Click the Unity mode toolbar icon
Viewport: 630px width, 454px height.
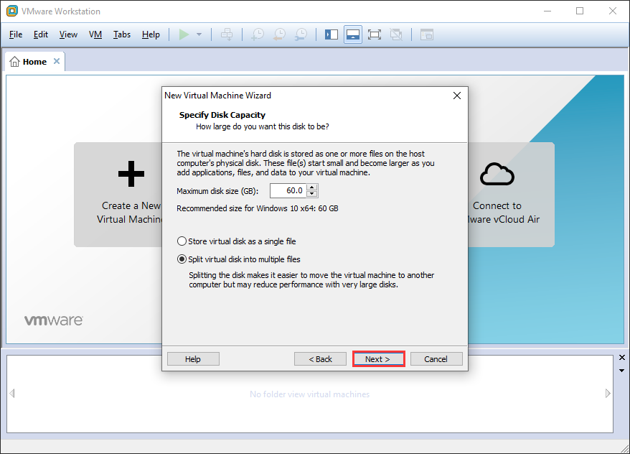click(x=396, y=34)
